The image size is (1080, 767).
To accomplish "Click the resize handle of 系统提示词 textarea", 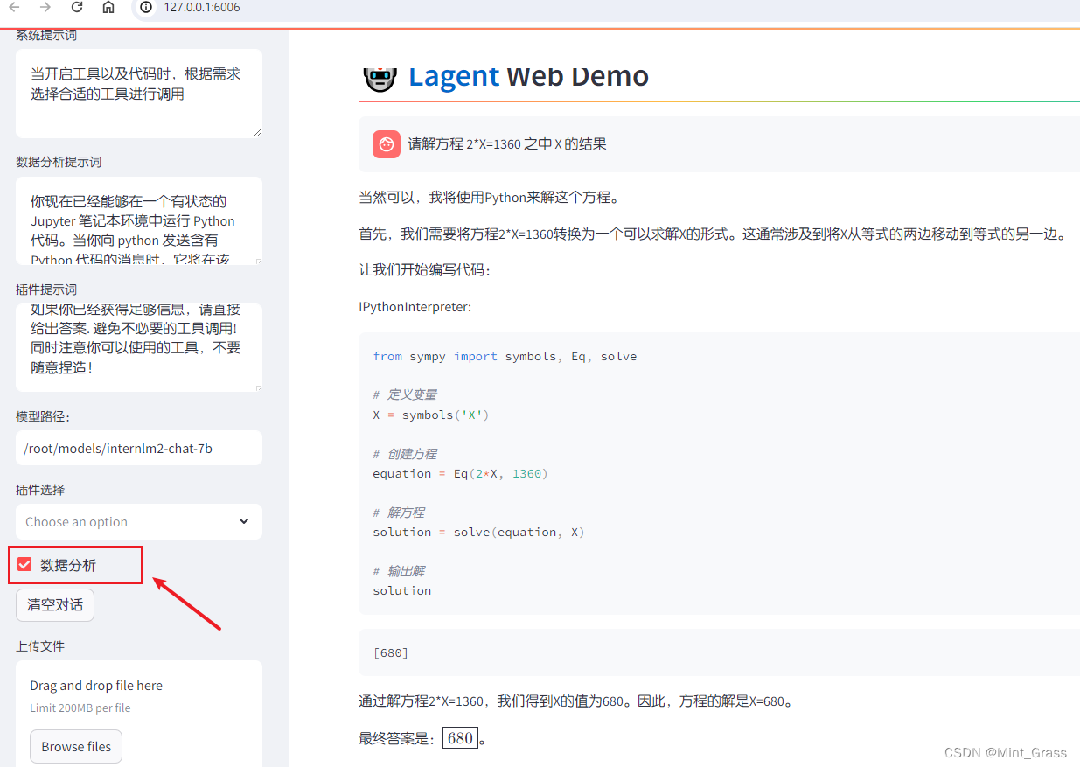I will point(258,132).
